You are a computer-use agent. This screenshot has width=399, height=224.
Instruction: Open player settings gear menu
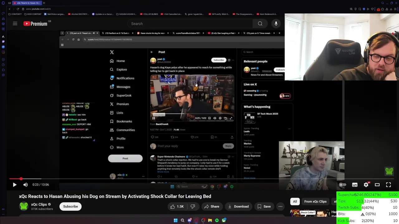[366, 185]
